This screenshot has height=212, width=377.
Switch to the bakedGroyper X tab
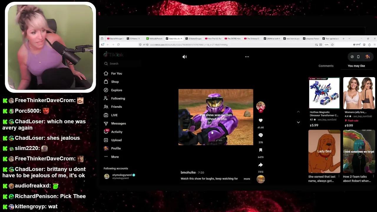(x=194, y=39)
